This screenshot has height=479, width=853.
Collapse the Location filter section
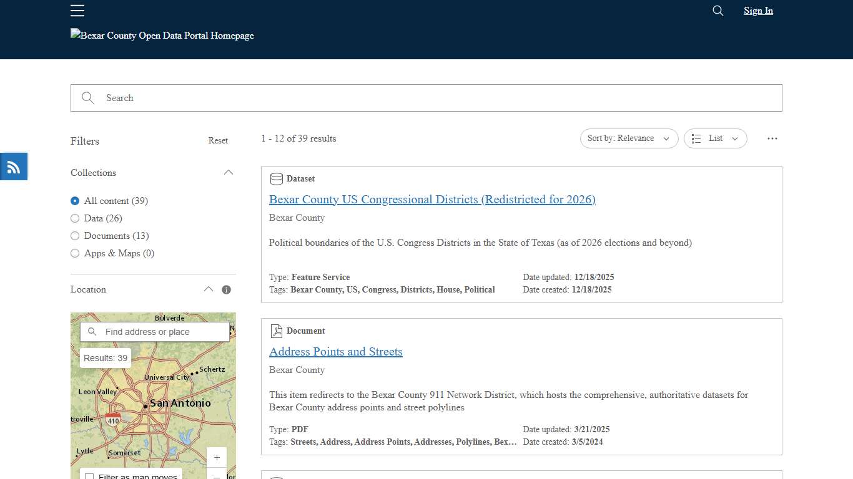click(209, 289)
